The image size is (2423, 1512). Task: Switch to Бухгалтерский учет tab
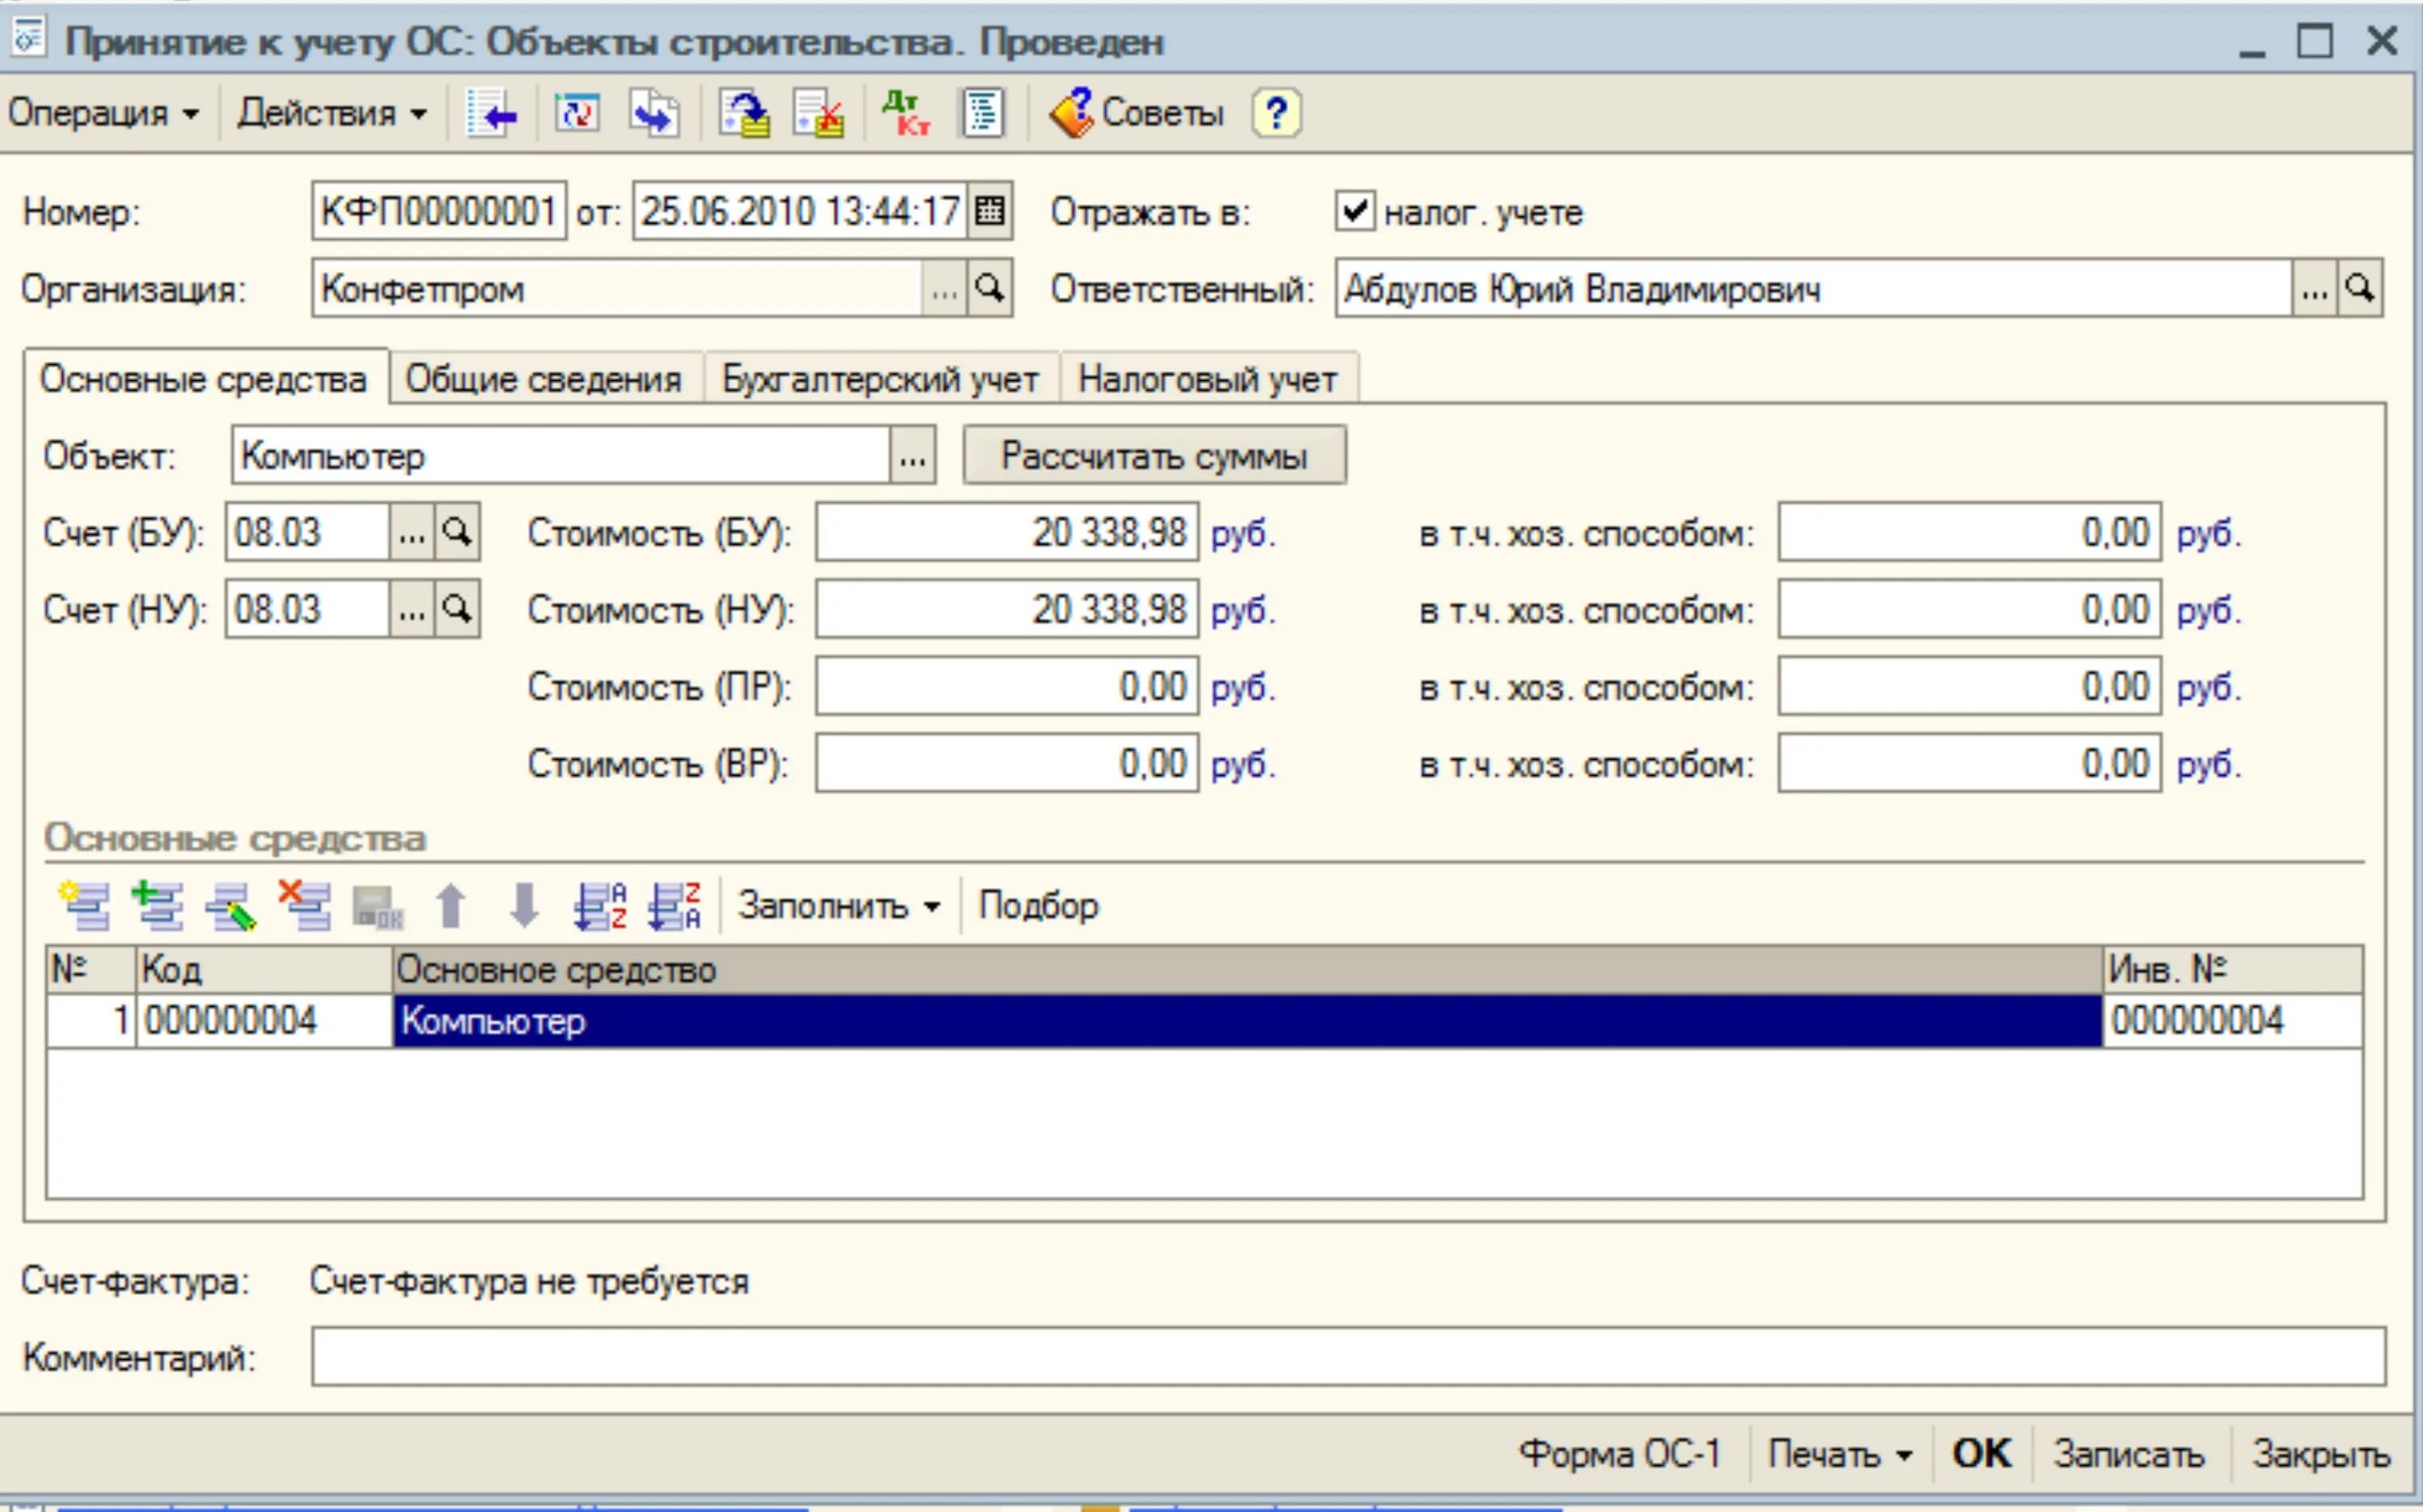[x=880, y=379]
